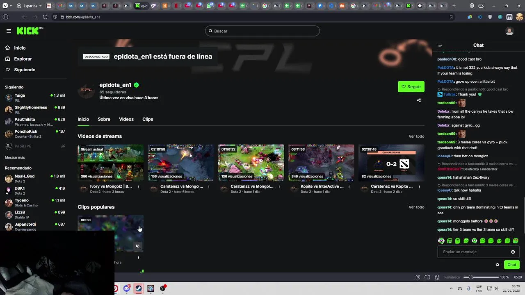
Task: Toggle the browser side panel
Action: 5,17
